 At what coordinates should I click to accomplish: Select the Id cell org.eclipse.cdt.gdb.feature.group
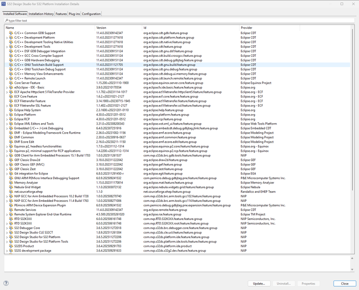[166, 33]
